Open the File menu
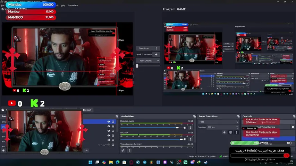This screenshot has height=166, width=296. [3, 6]
